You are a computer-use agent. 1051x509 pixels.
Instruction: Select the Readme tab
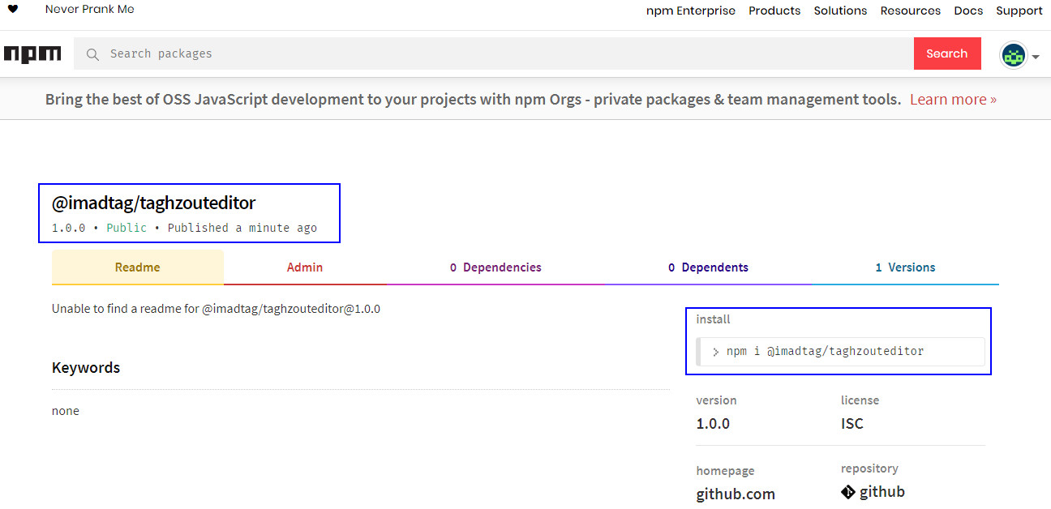click(138, 267)
